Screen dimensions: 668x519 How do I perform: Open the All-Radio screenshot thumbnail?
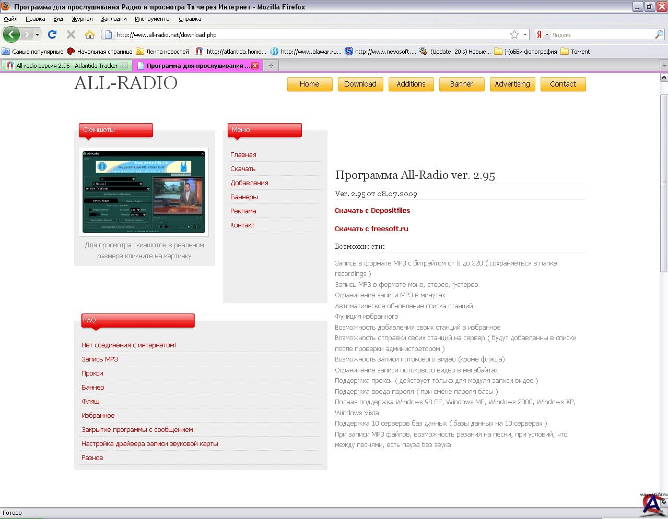tap(144, 191)
